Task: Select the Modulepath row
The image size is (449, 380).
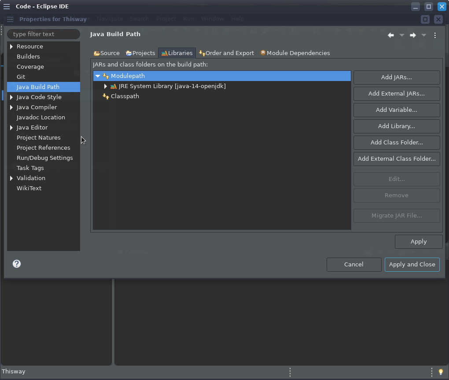Action: (222, 76)
